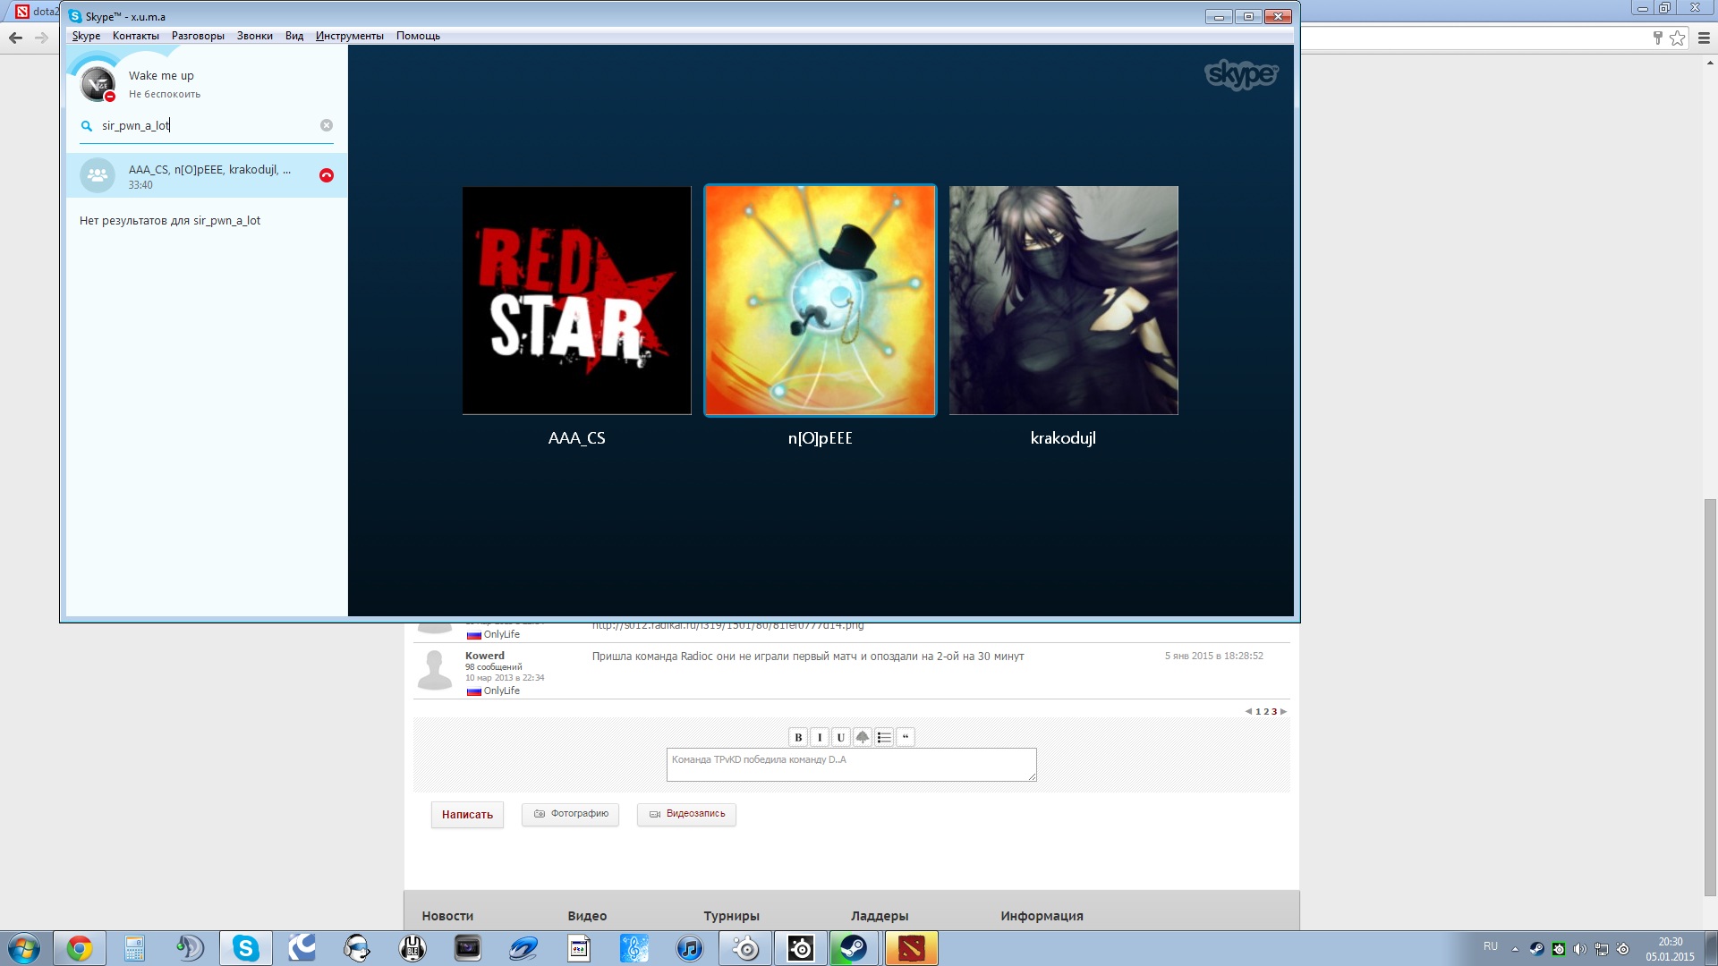End the group call with red hang-up icon
The image size is (1718, 966).
click(327, 175)
